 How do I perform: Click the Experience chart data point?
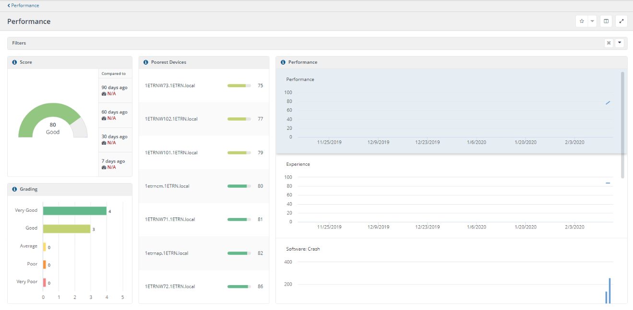point(608,183)
